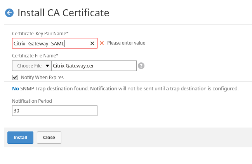Click the 'Please enter value' error message
Image resolution: width=252 pixels, height=164 pixels.
126,43
